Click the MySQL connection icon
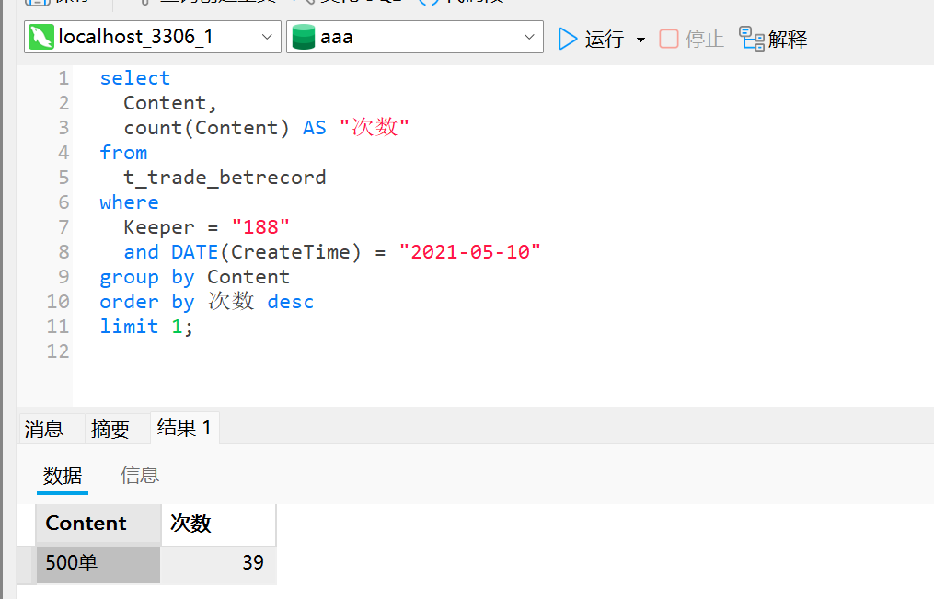 pyautogui.click(x=41, y=37)
